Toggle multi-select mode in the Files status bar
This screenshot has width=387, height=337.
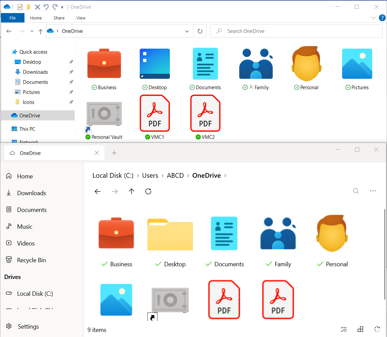pyautogui.click(x=344, y=329)
